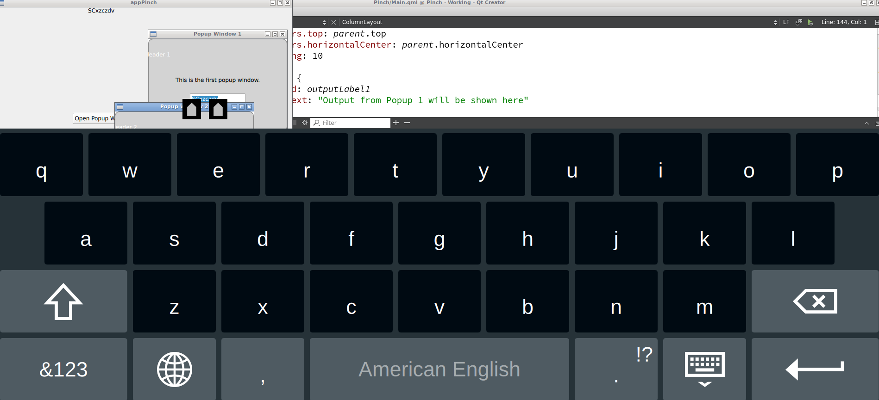Image resolution: width=879 pixels, height=400 pixels.
Task: Click parent.horizontalCenter in the code editor
Action: (x=462, y=45)
